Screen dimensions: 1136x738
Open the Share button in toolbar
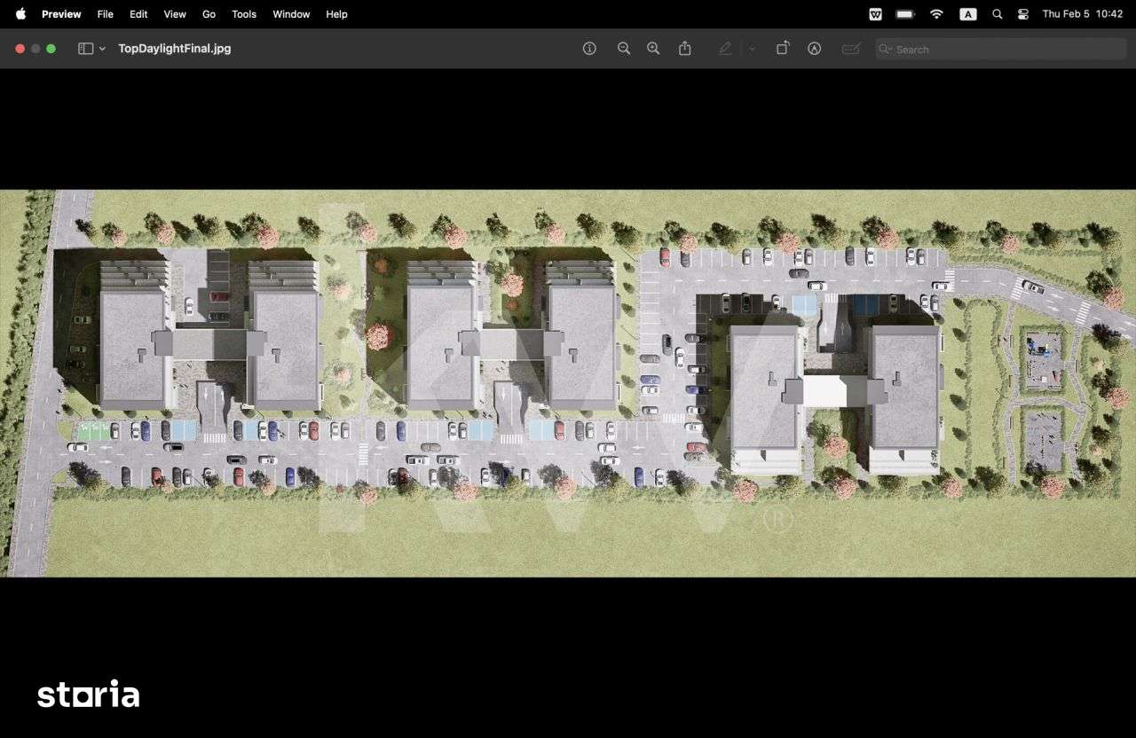[x=685, y=49]
